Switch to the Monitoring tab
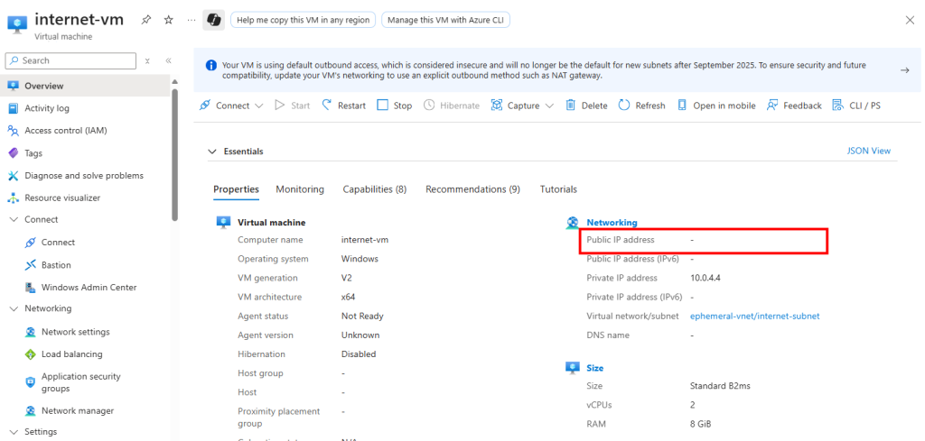The width and height of the screenshot is (925, 441). [x=300, y=189]
